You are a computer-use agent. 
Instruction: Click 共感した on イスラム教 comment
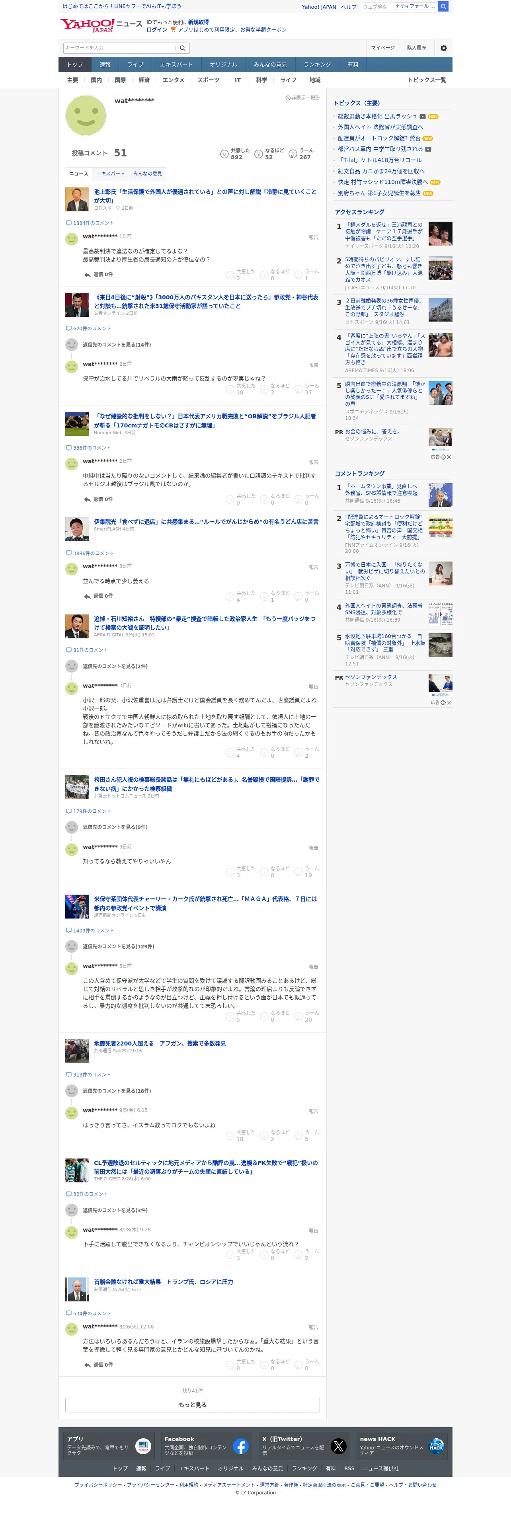[241, 1135]
